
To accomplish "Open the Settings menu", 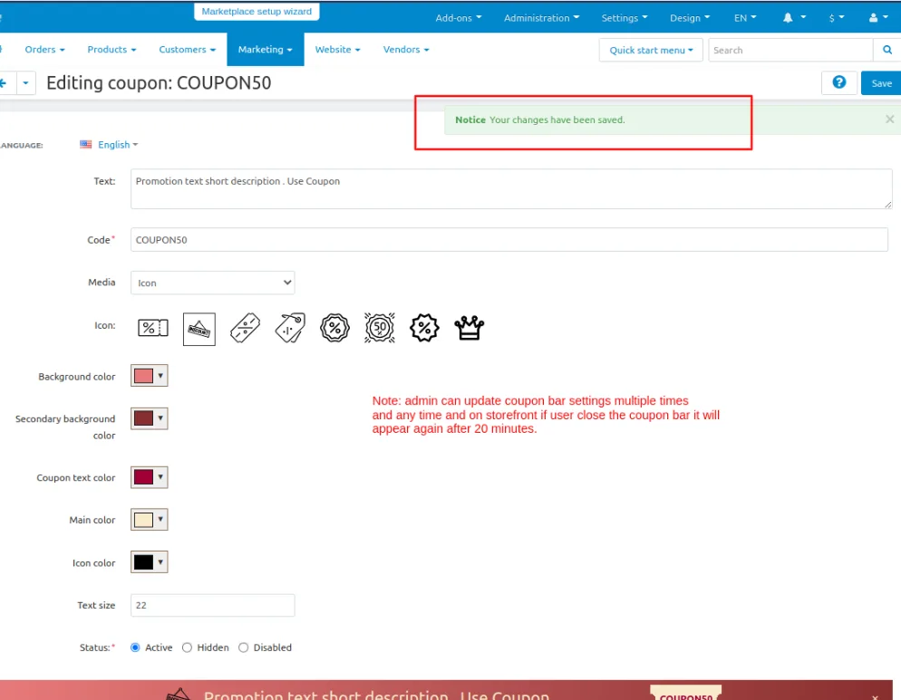I will [x=624, y=18].
